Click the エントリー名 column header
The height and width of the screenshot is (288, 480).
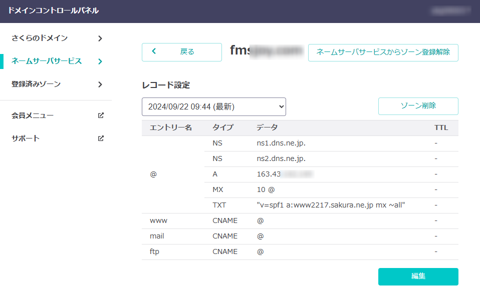pos(171,128)
